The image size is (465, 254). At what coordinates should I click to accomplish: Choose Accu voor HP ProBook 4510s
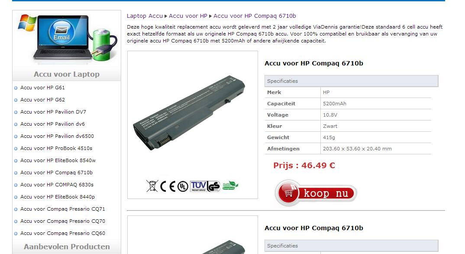coord(56,148)
